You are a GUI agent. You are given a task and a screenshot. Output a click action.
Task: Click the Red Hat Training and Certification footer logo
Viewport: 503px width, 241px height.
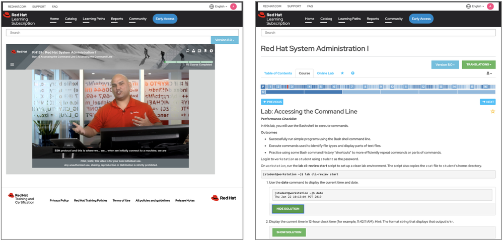22,198
